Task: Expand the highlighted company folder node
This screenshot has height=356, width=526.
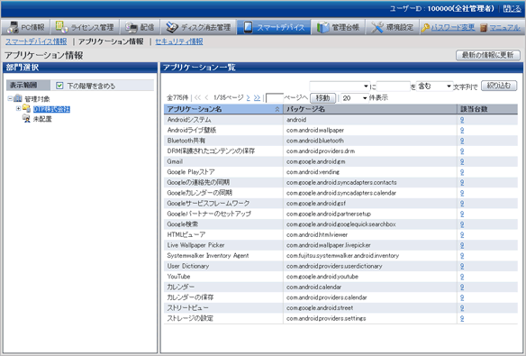Action: pos(18,108)
